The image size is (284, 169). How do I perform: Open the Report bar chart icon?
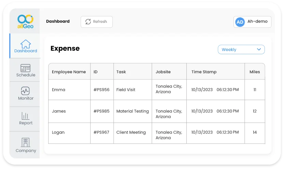click(x=26, y=116)
